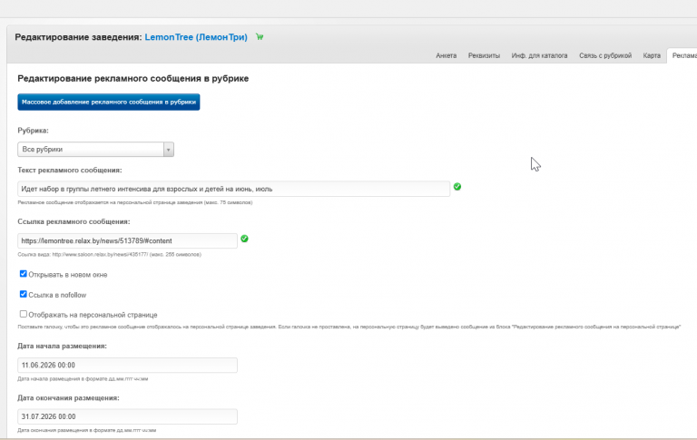
Task: Uncheck Ссылка в nofollow checkbox
Action: (x=23, y=294)
